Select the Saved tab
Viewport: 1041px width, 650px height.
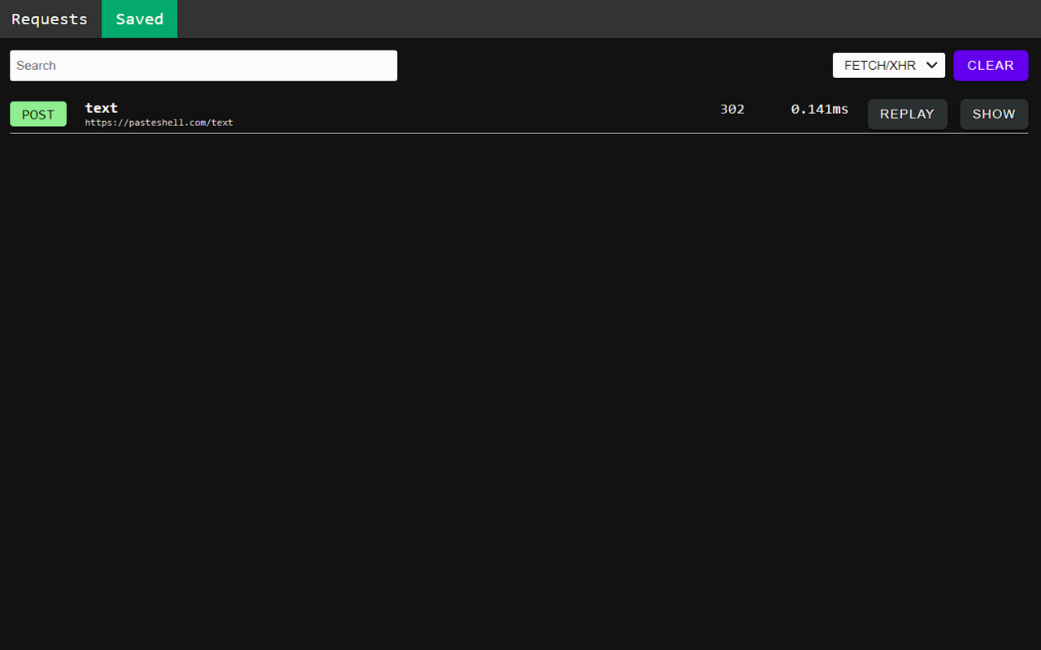139,19
